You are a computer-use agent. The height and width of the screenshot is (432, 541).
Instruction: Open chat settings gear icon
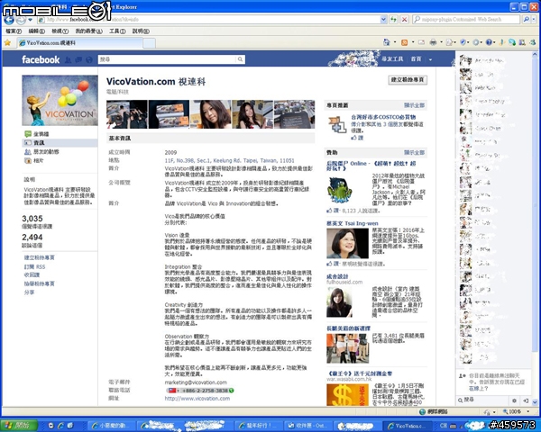point(514,400)
